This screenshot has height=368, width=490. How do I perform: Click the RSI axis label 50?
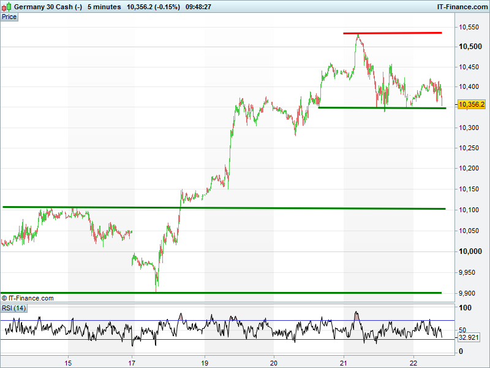point(462,330)
